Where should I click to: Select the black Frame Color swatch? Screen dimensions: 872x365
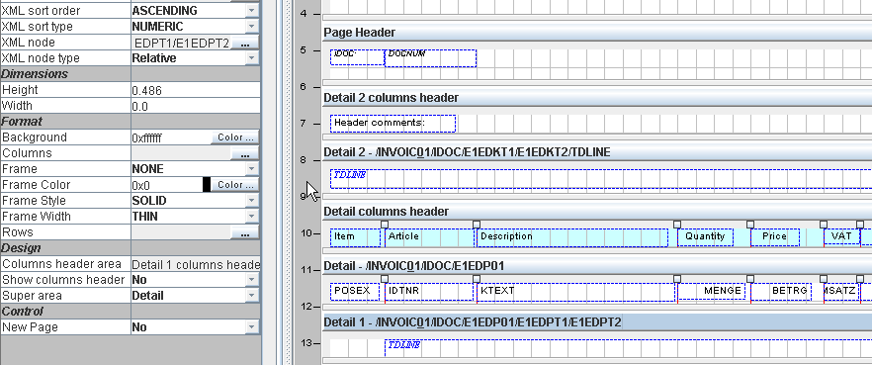pyautogui.click(x=207, y=185)
